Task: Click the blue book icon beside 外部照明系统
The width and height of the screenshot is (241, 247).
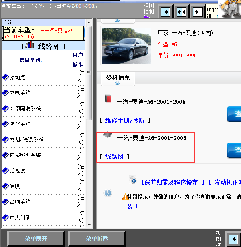Action: [x=5, y=108]
